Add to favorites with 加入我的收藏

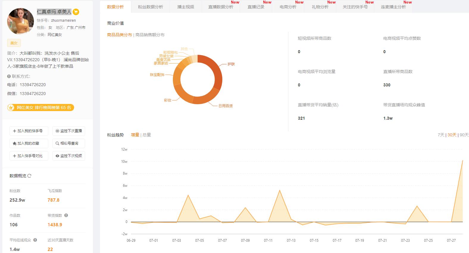[29, 143]
